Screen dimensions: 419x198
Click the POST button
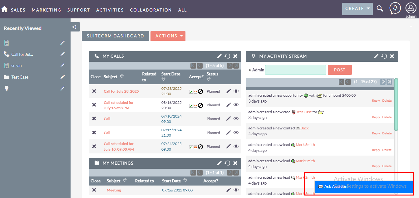339,70
